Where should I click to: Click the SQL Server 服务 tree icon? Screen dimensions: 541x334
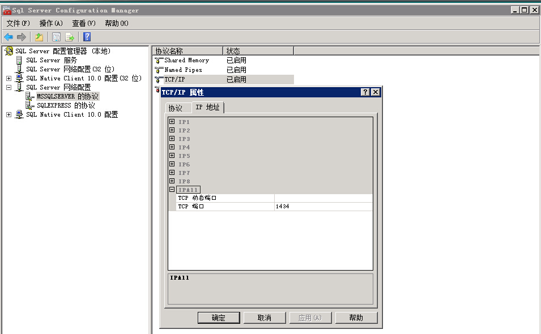pyautogui.click(x=19, y=60)
